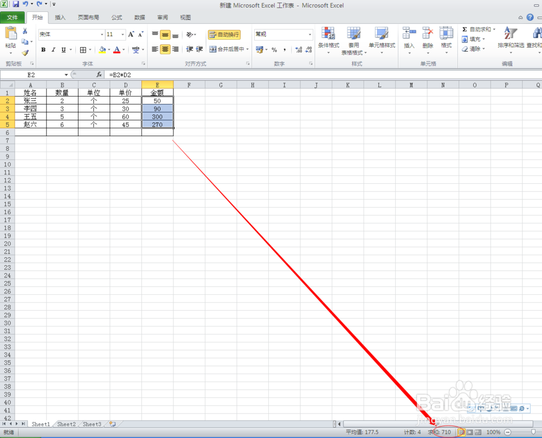Toggle middle vertical alignment

click(x=165, y=34)
